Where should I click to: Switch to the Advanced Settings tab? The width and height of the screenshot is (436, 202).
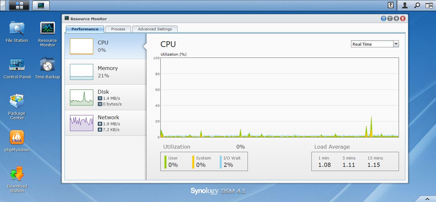pyautogui.click(x=155, y=29)
